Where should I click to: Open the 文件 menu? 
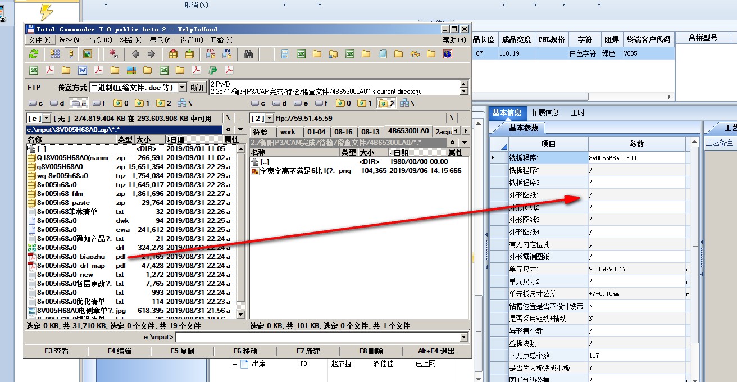39,40
